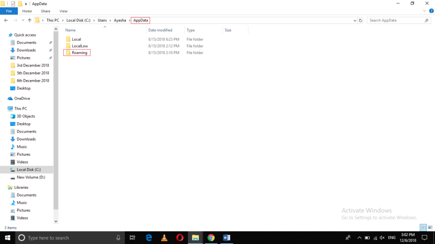Open VLC media player from taskbar
The width and height of the screenshot is (435, 244).
click(164, 238)
